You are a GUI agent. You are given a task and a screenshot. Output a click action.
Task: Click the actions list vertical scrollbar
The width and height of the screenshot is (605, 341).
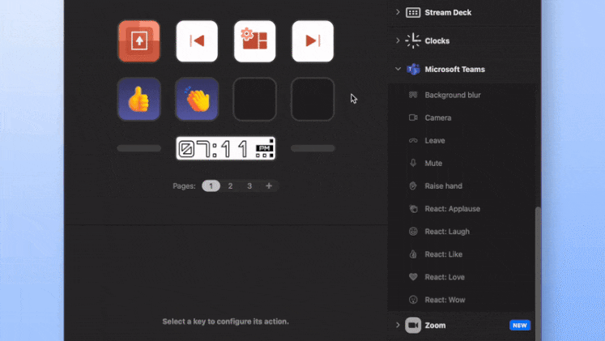point(538,274)
